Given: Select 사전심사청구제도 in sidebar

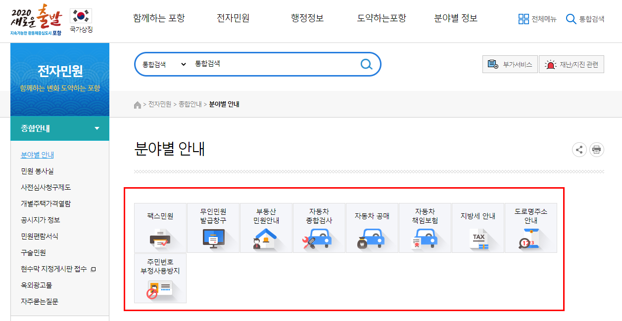Looking at the screenshot, I should (46, 187).
